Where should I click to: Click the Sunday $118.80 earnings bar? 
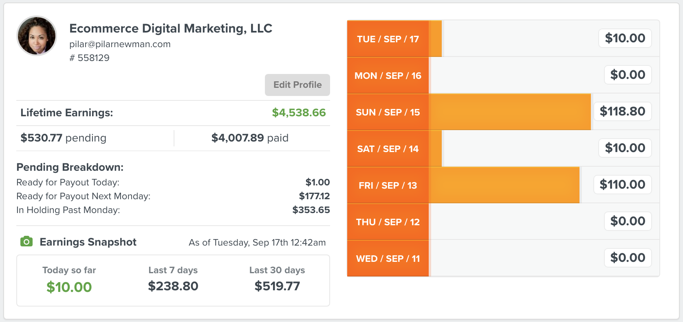pyautogui.click(x=509, y=112)
